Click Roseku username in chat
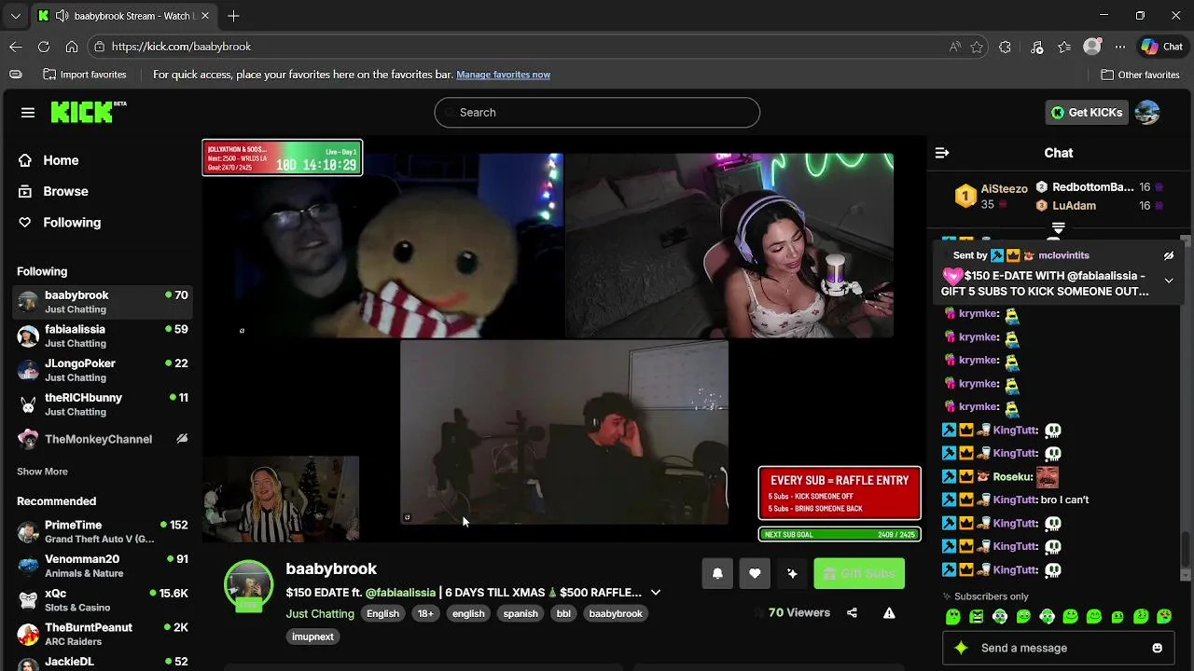1194x671 pixels. click(1013, 477)
